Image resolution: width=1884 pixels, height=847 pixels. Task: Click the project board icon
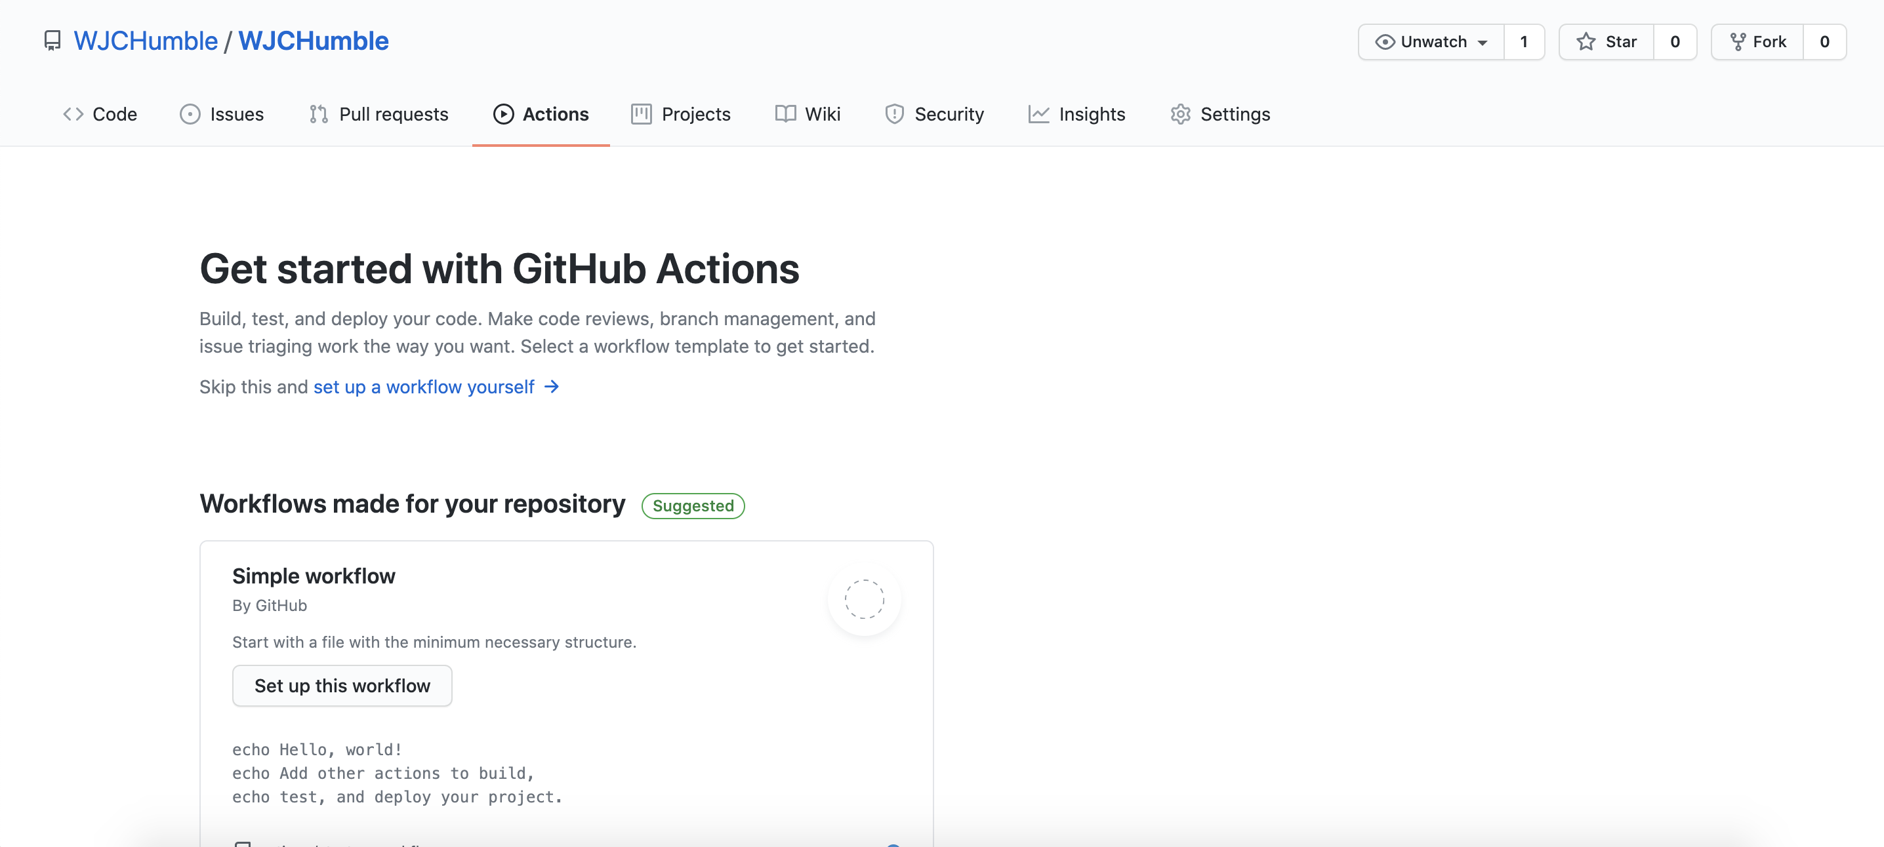point(642,114)
